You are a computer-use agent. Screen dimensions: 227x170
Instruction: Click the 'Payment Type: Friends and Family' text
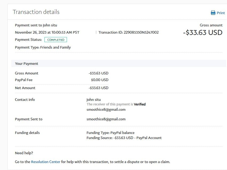[x=43, y=47]
